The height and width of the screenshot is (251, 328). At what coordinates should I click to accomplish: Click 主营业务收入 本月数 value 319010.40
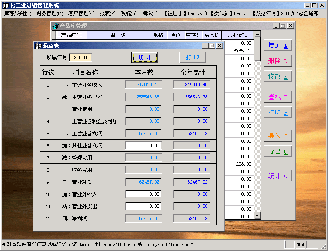[x=144, y=85]
